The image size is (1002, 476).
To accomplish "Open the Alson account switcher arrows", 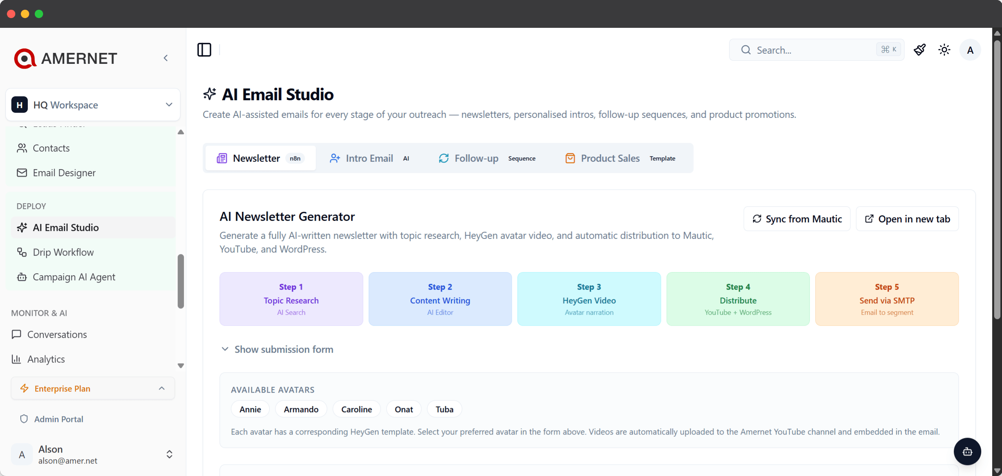I will pyautogui.click(x=169, y=454).
